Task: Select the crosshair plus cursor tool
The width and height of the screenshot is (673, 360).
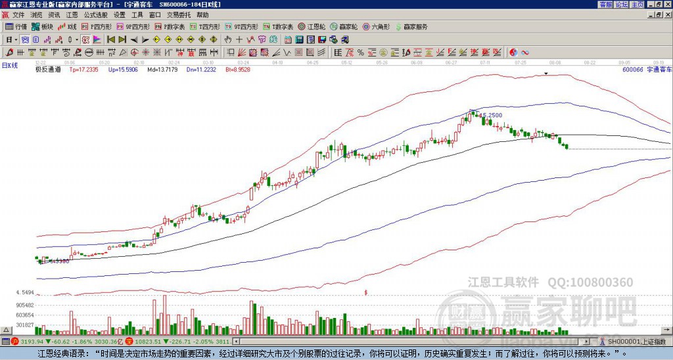Action: (239, 39)
